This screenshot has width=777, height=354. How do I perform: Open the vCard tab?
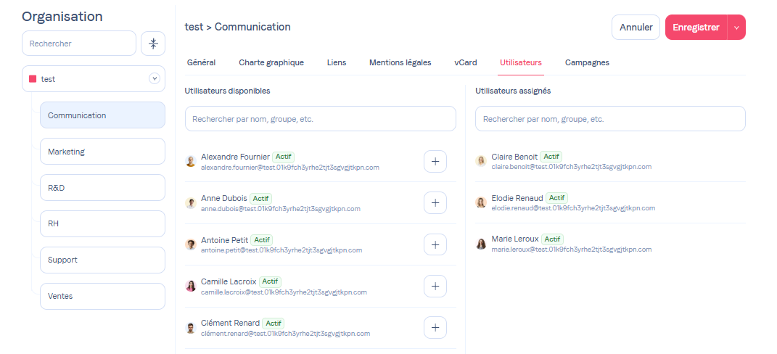[466, 62]
